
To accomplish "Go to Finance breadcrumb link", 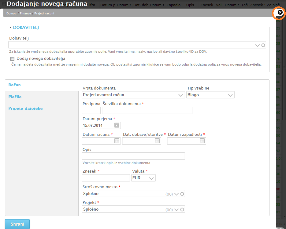I will pyautogui.click(x=25, y=13).
